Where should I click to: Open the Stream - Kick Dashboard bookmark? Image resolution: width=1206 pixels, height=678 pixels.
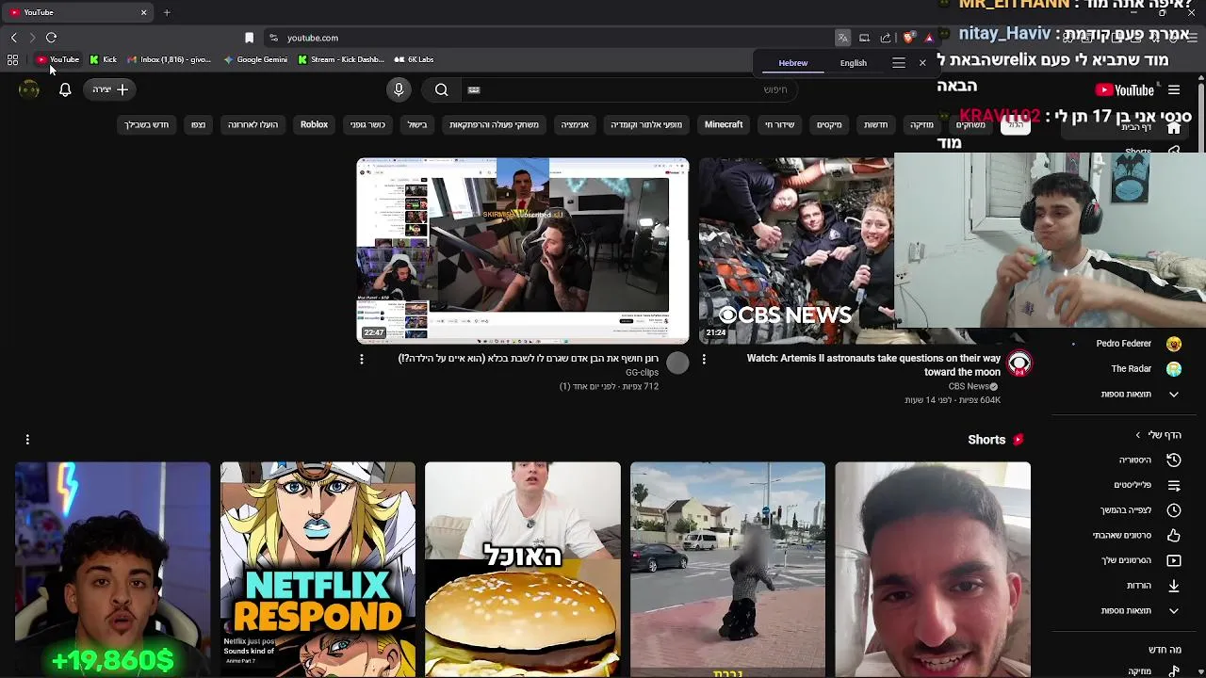tap(341, 59)
